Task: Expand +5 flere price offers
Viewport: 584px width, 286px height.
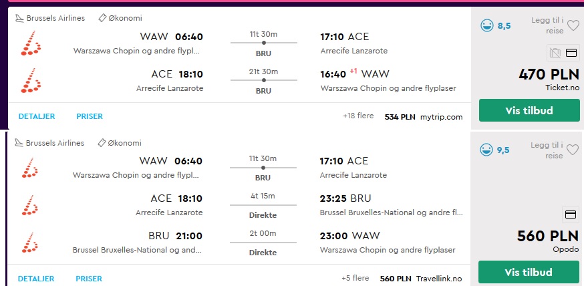Action: (x=355, y=278)
